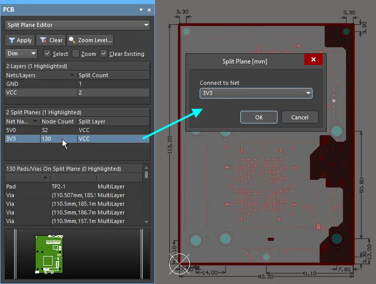The width and height of the screenshot is (376, 284).
Task: Sort by Node Count column header
Action: (x=59, y=121)
